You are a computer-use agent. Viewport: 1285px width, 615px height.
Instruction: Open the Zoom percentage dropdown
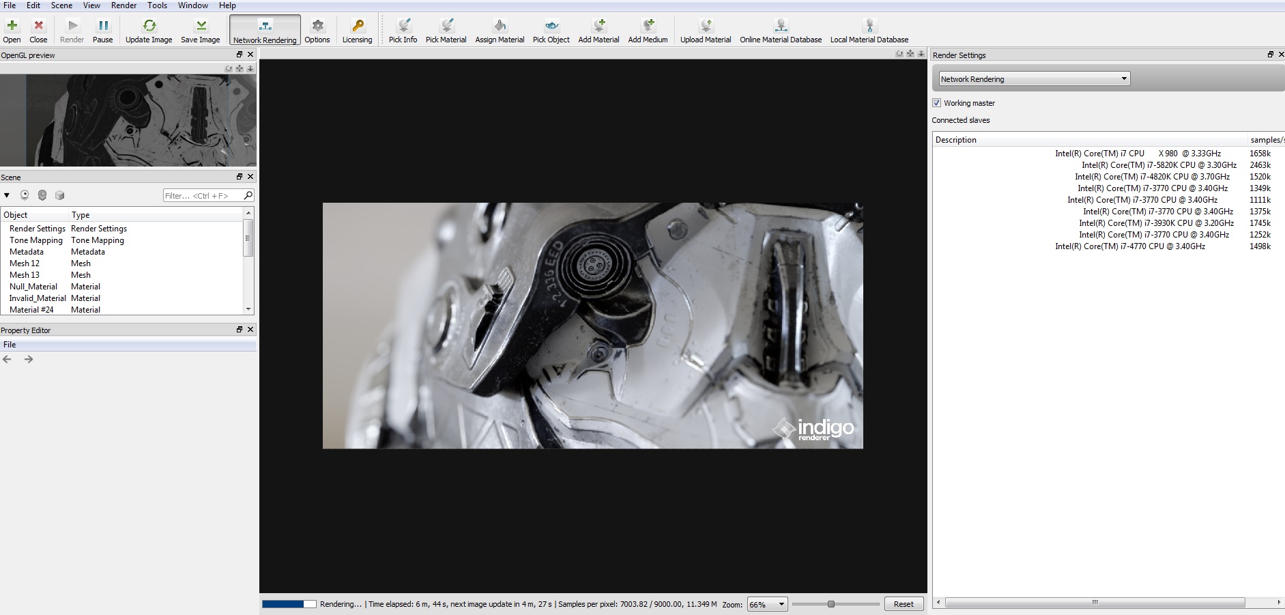click(767, 604)
